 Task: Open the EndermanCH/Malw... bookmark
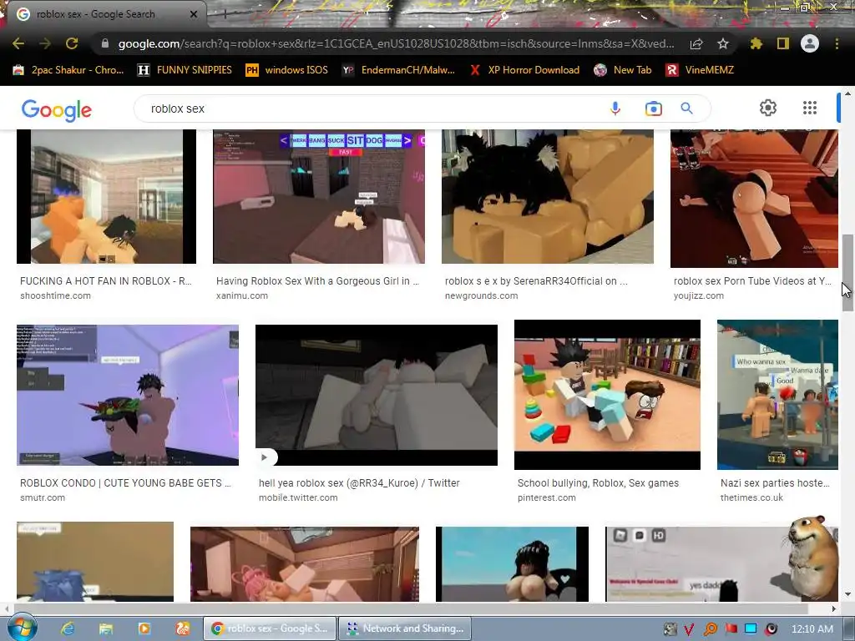point(398,70)
